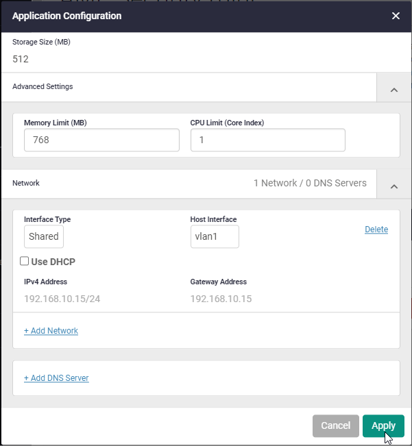
Task: Enable the Use DHCP checkbox
Action: pos(25,261)
